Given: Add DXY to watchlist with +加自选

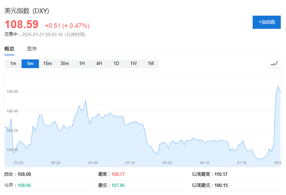Looking at the screenshot, I should (267, 22).
